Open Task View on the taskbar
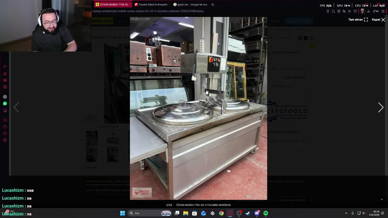This screenshot has height=218, width=388. pos(177,213)
